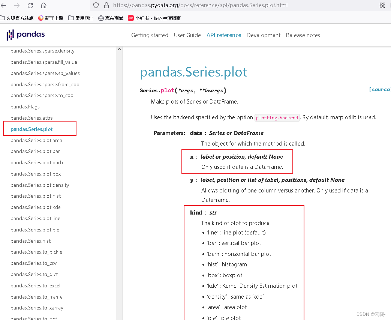Click the sidebar scroll up arrow
The image size is (391, 320).
[120, 49]
